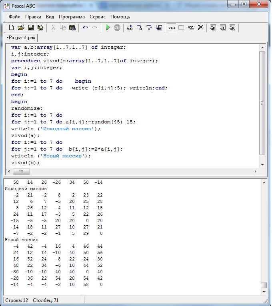This screenshot has height=306, width=272.
Task: Open the Файл menu
Action: coord(14,17)
